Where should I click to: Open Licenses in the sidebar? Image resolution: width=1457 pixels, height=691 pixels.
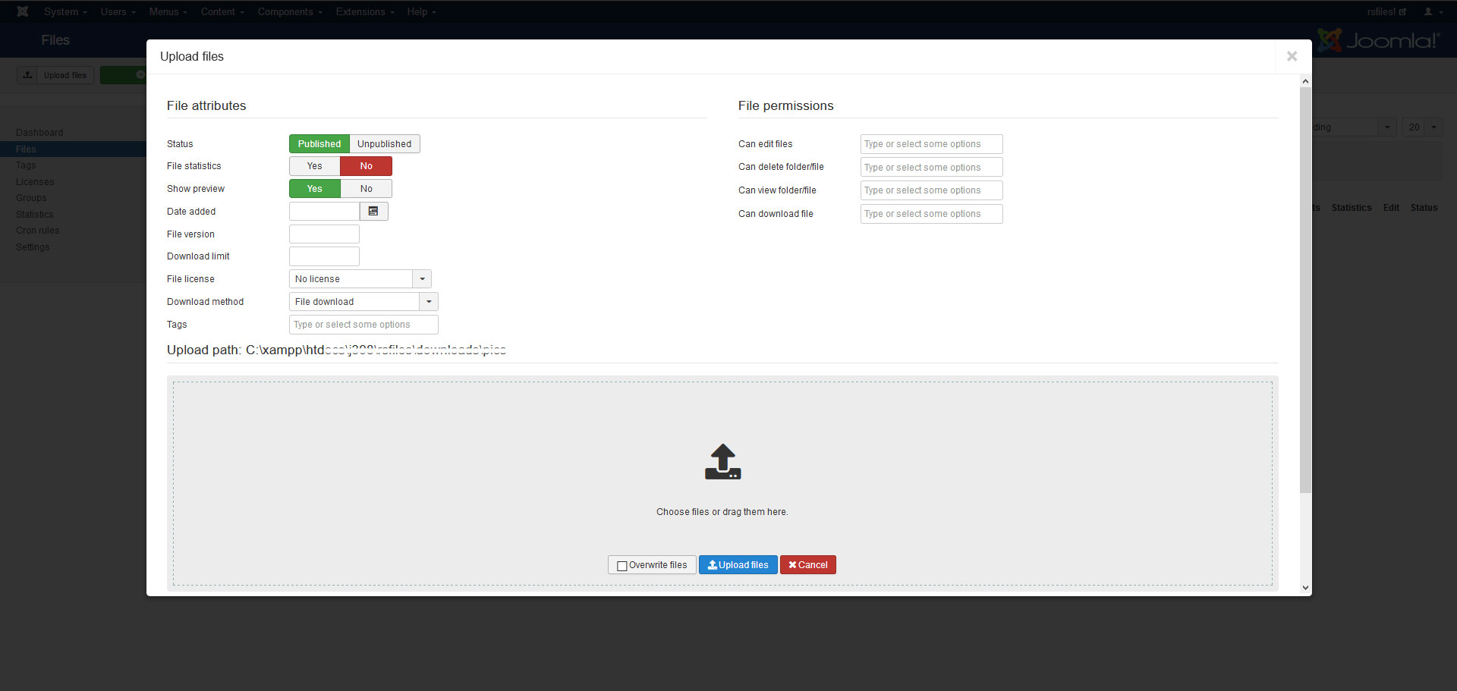[35, 182]
